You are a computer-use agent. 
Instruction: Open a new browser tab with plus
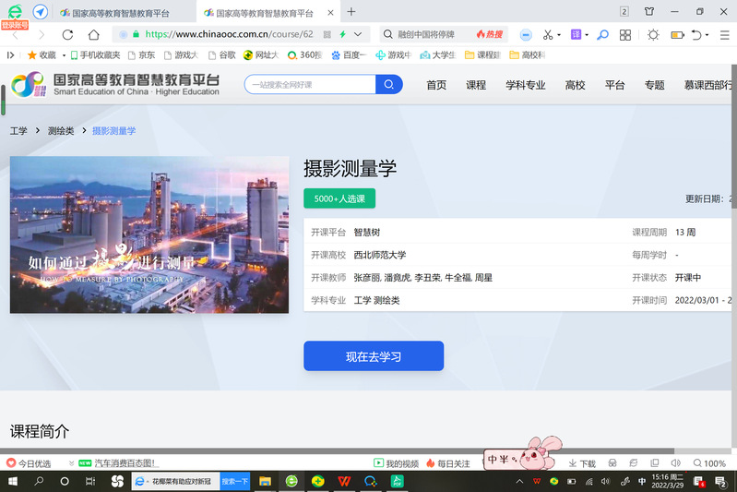[351, 12]
